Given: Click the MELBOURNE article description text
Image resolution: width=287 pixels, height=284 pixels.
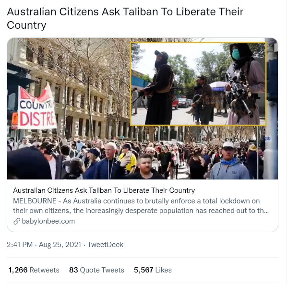Looking at the screenshot, I should tap(141, 206).
